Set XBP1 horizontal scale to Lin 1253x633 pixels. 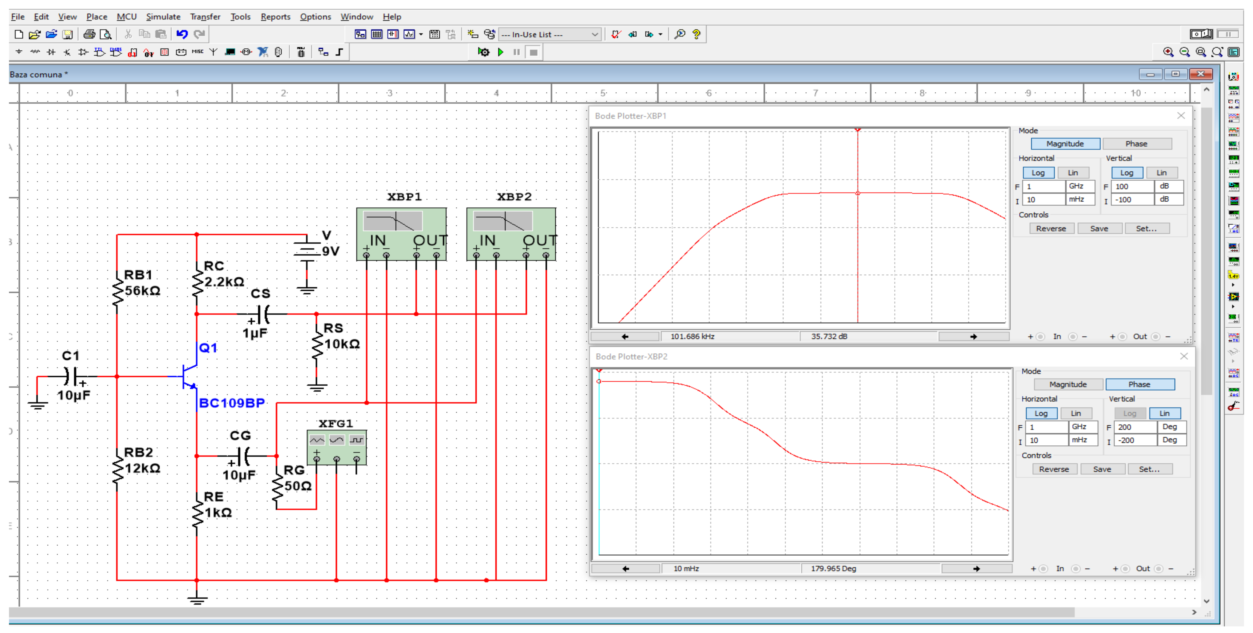tap(1072, 173)
